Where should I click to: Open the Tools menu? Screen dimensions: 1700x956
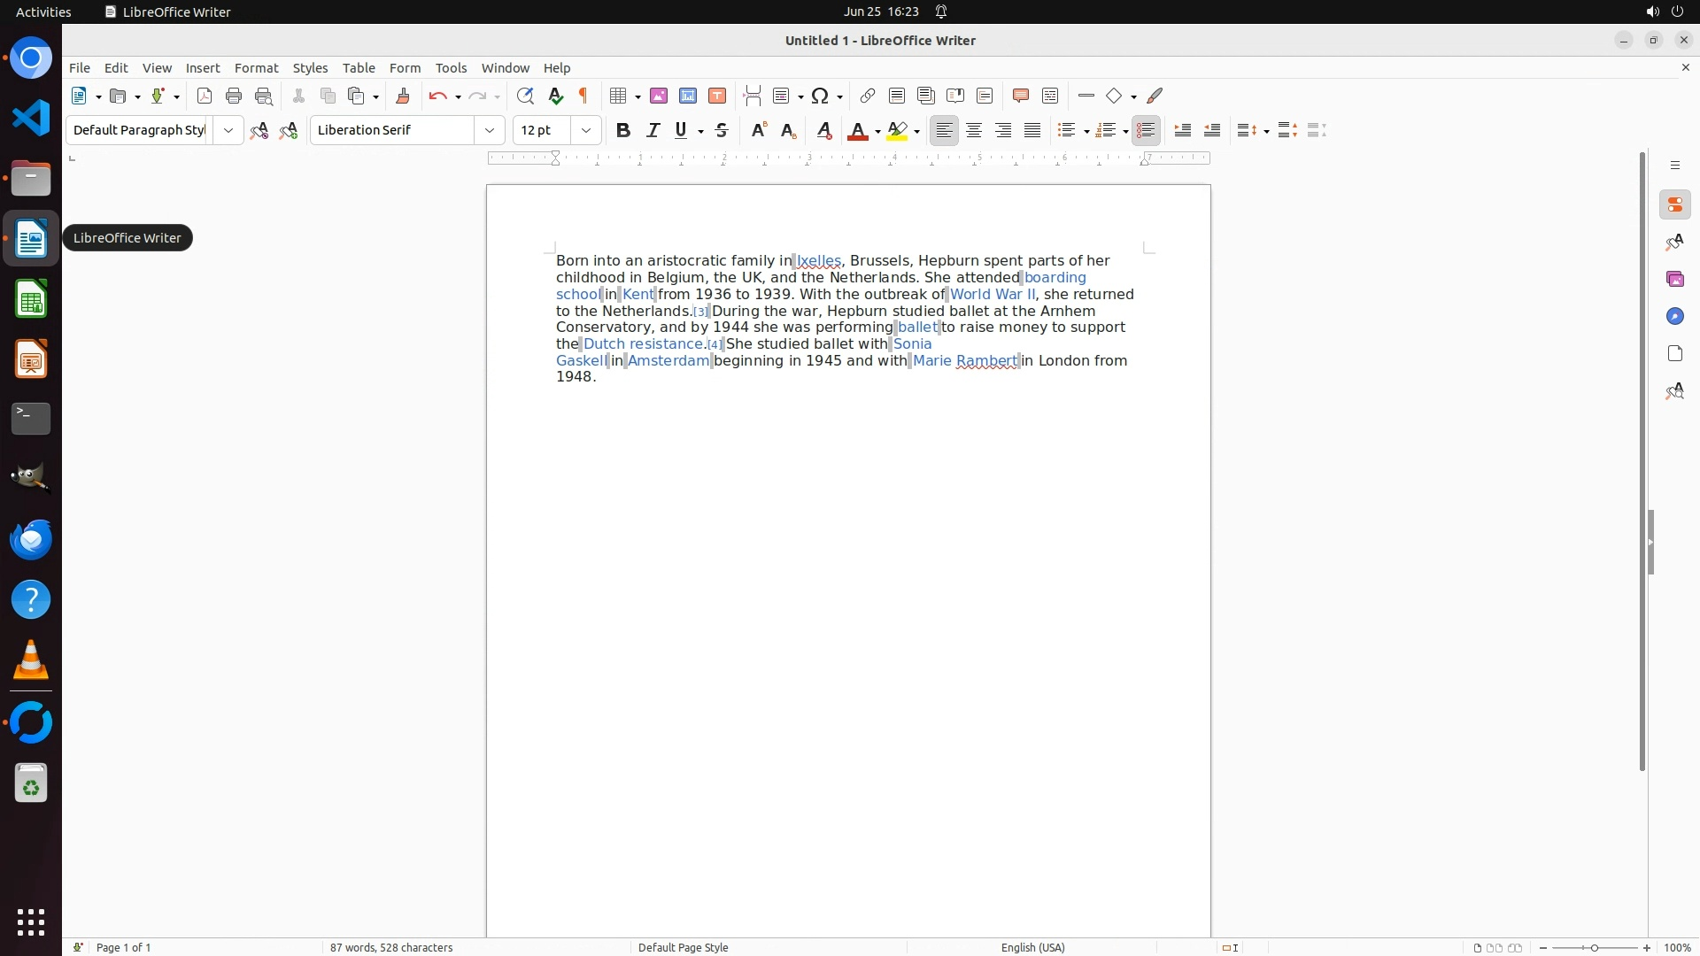click(x=451, y=68)
